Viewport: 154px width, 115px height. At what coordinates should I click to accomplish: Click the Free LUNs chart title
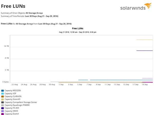(78, 28)
